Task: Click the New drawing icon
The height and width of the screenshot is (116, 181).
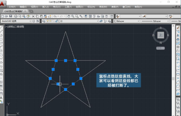Action: 2,16
